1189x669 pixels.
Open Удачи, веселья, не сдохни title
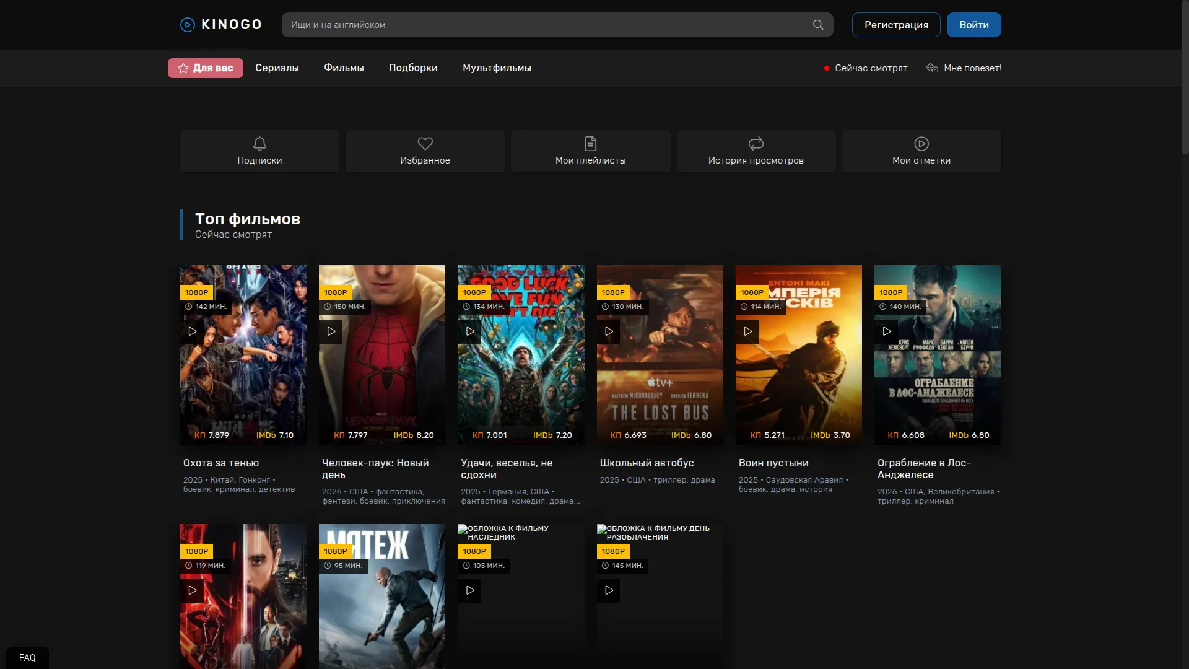pos(507,469)
